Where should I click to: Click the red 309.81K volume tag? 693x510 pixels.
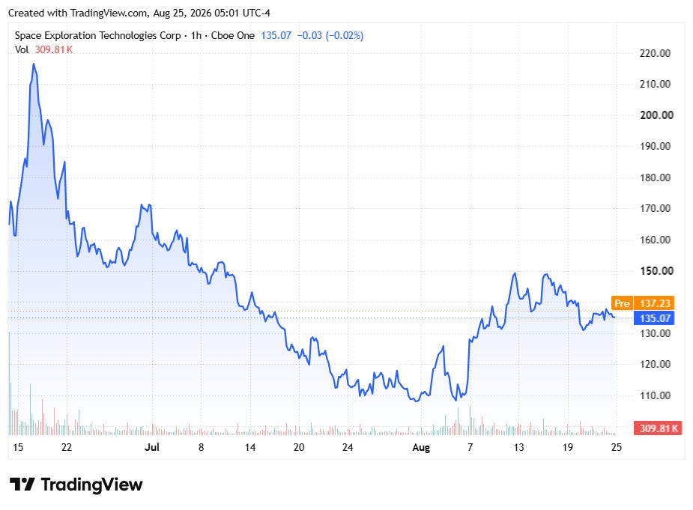pos(658,428)
